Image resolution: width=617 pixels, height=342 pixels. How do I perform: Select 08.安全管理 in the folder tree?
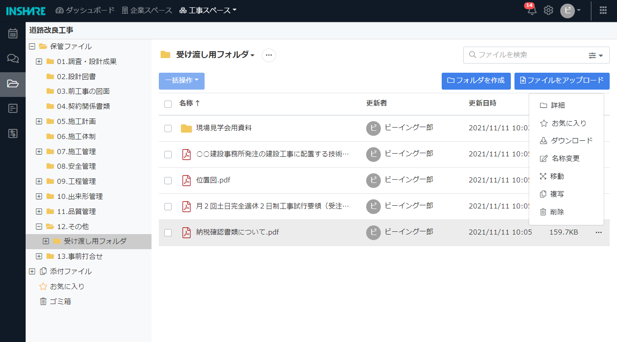(76, 166)
